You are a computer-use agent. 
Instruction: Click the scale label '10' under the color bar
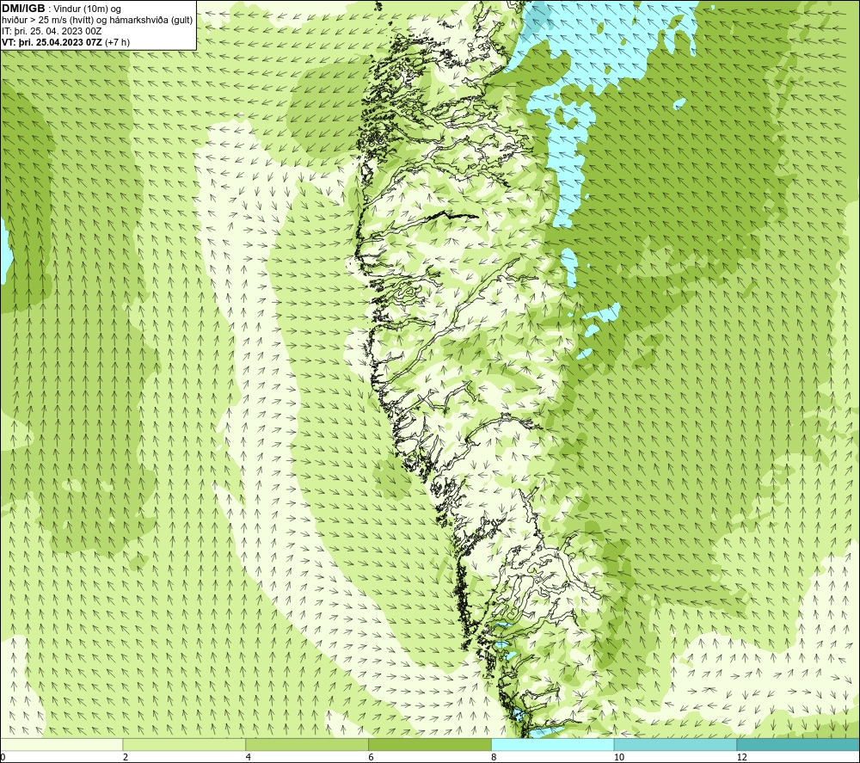coord(619,757)
